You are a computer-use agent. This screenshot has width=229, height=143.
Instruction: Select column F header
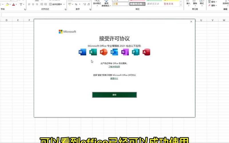click(x=29, y=20)
